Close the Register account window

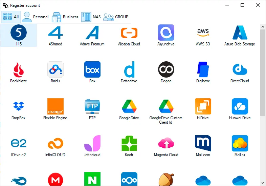258,5
